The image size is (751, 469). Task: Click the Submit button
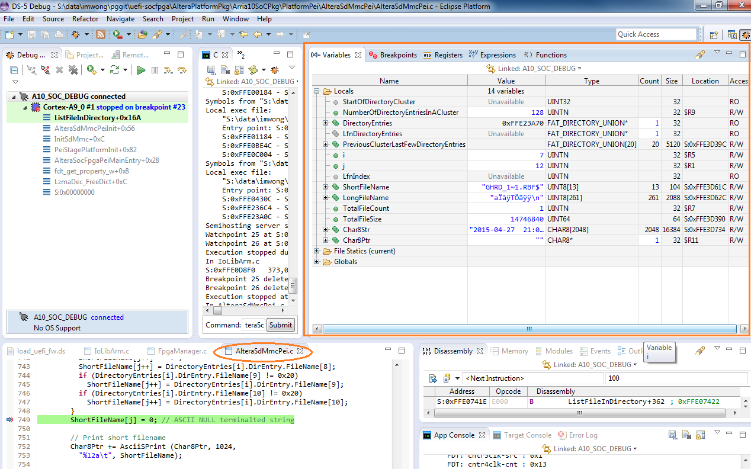pyautogui.click(x=280, y=325)
